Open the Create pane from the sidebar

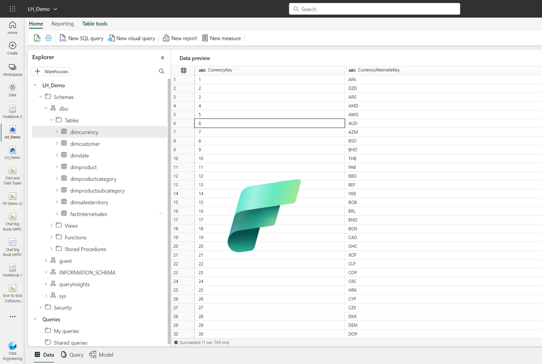[12, 47]
